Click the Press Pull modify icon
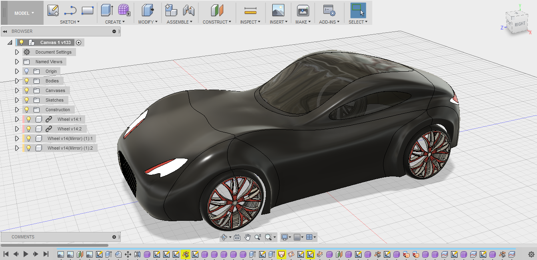The image size is (537, 260). [x=148, y=10]
